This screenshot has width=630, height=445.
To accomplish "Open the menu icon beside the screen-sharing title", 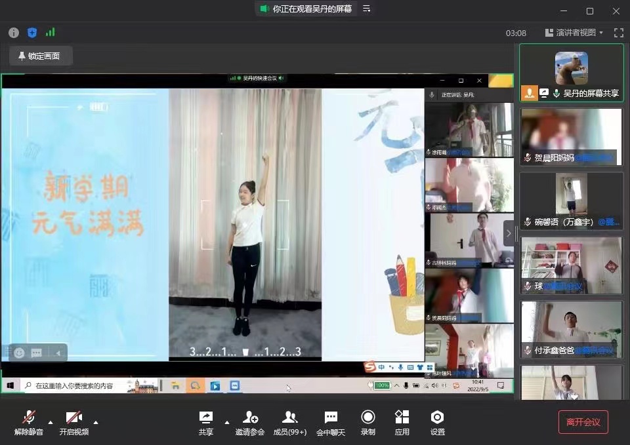I will tap(367, 9).
